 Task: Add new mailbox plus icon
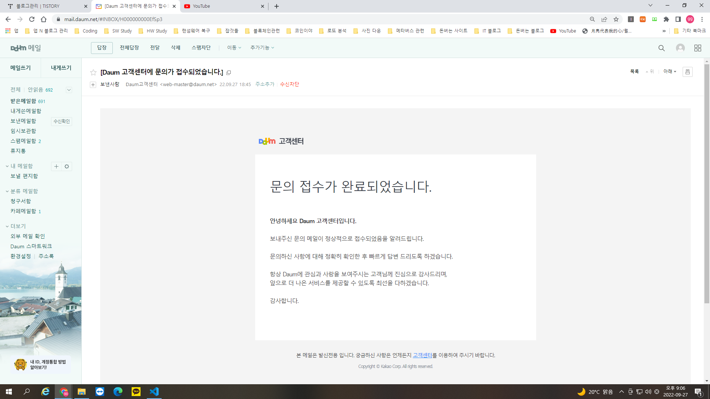[56, 167]
